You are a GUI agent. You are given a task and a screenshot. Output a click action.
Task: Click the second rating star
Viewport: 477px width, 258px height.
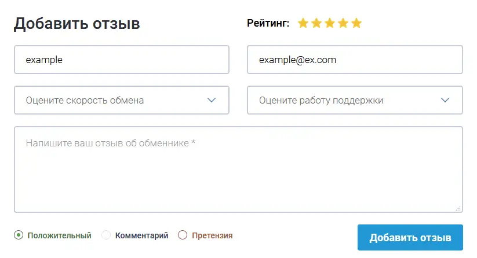point(316,23)
